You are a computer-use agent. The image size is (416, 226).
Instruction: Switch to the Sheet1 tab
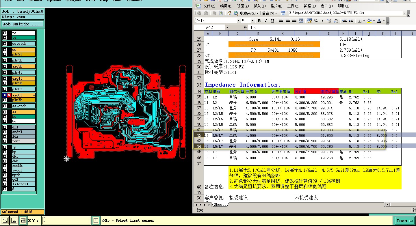tap(220, 205)
